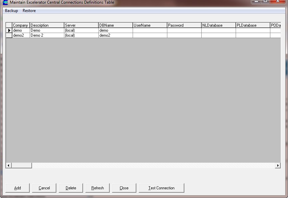The image size is (288, 198).
Task: Click Test Connection button
Action: (x=161, y=188)
